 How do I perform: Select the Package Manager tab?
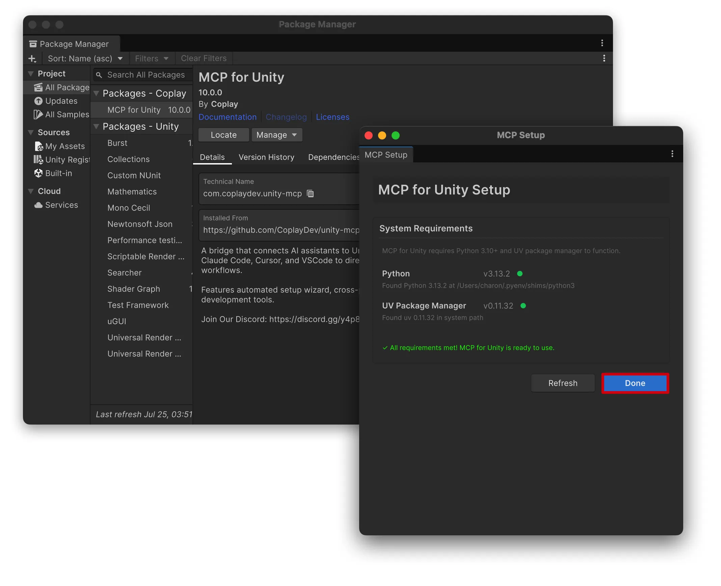[72, 44]
